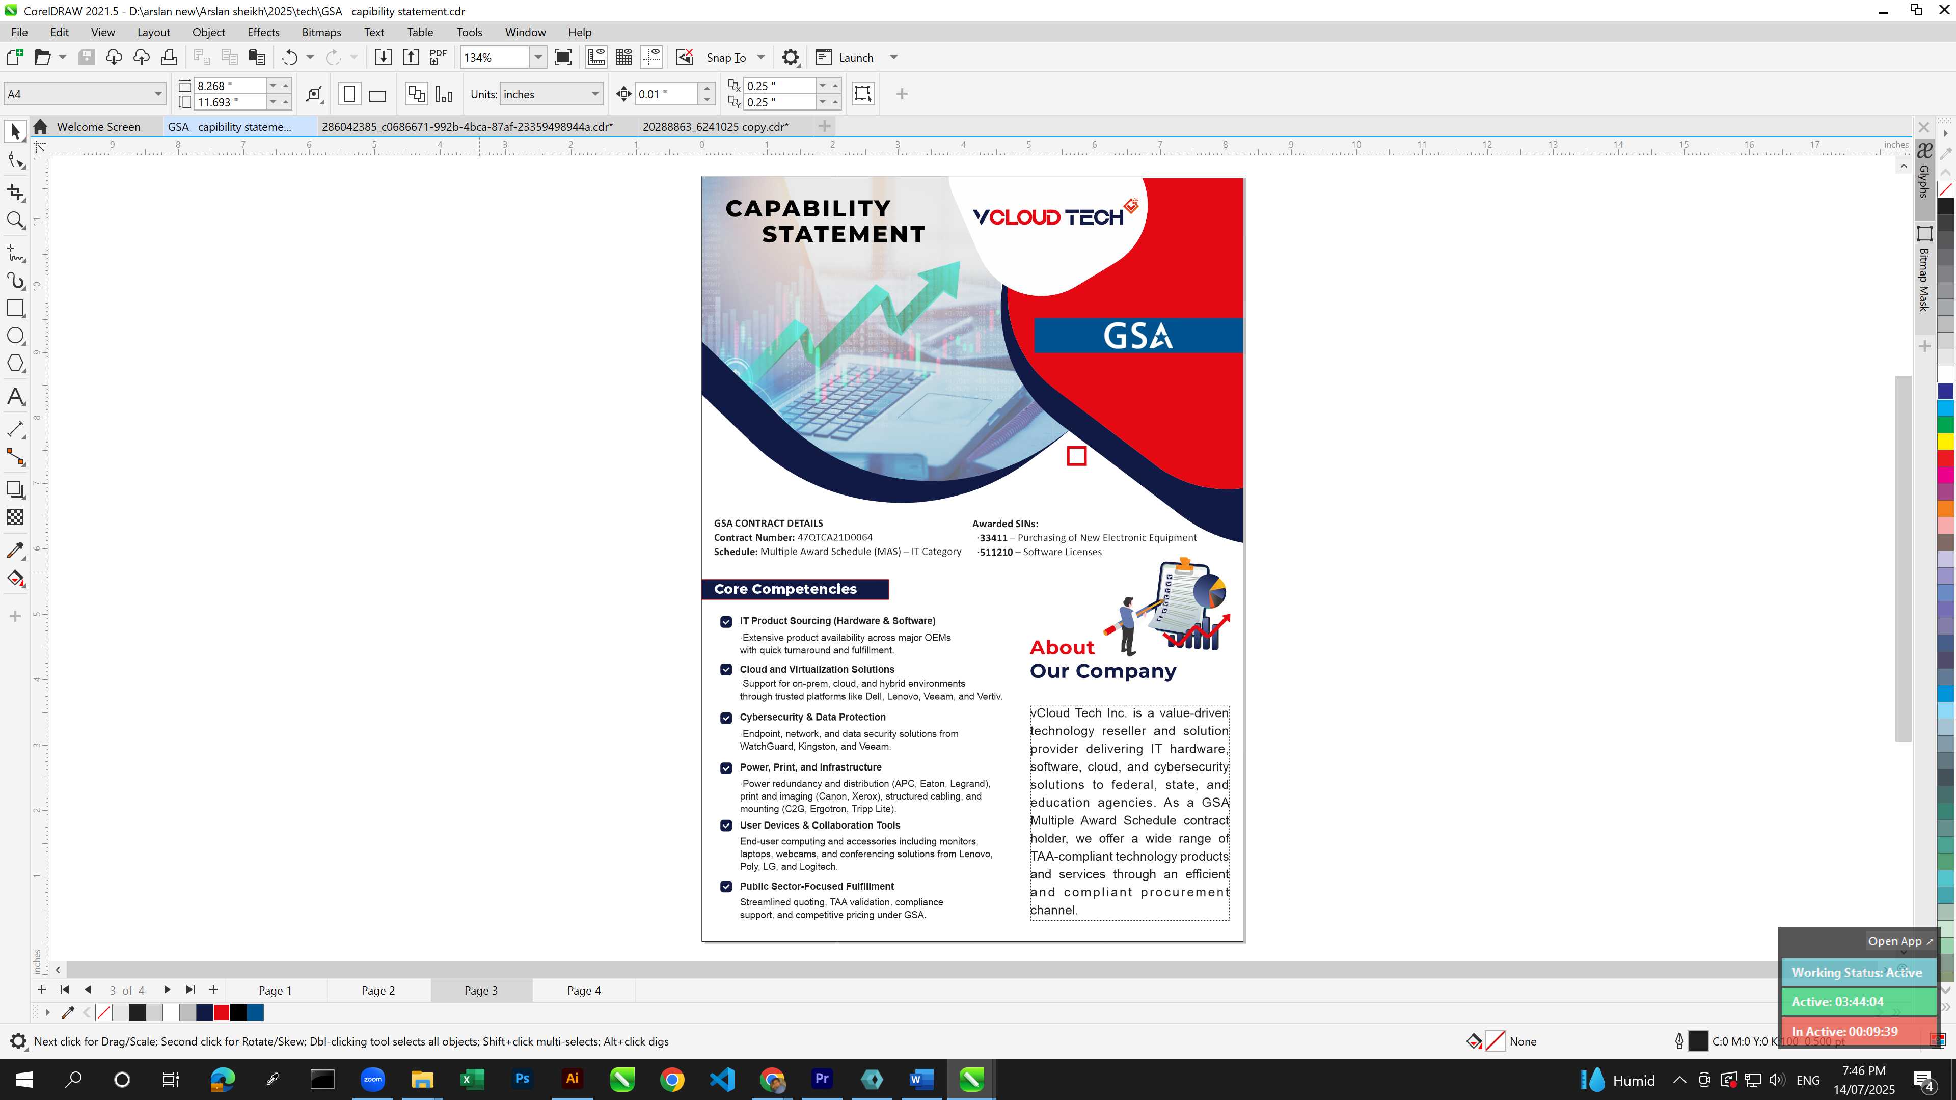
Task: Expand the Snap To dropdown
Action: tap(761, 57)
